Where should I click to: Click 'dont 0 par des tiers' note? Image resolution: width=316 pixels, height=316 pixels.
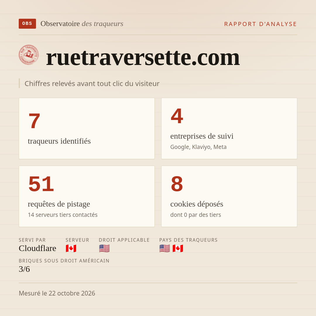point(195,215)
